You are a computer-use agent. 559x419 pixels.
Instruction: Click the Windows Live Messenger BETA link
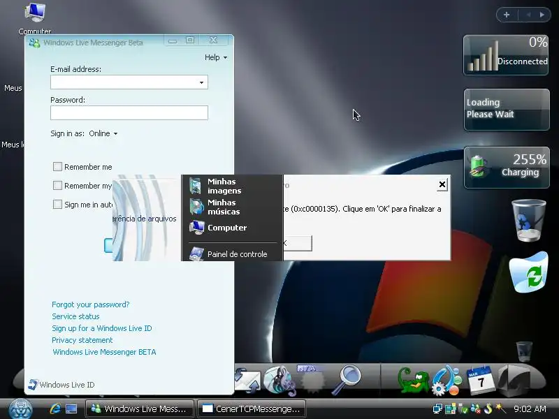[104, 352]
